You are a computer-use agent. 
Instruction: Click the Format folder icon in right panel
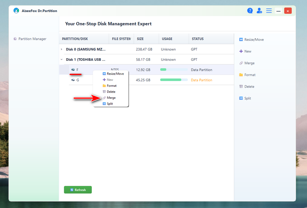[x=241, y=75]
